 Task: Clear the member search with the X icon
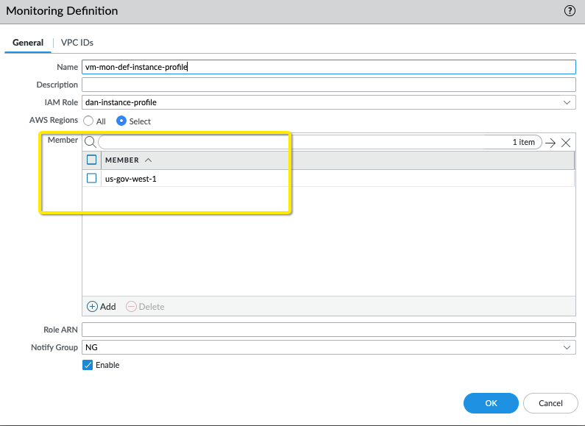coord(566,143)
